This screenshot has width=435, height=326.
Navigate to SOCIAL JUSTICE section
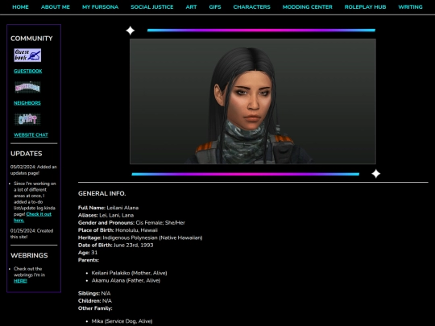click(x=152, y=7)
